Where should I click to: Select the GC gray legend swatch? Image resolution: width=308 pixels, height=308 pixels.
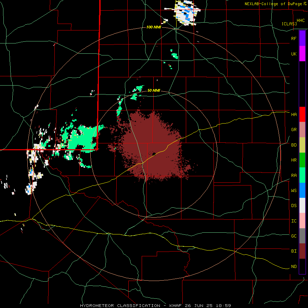coord(302,236)
